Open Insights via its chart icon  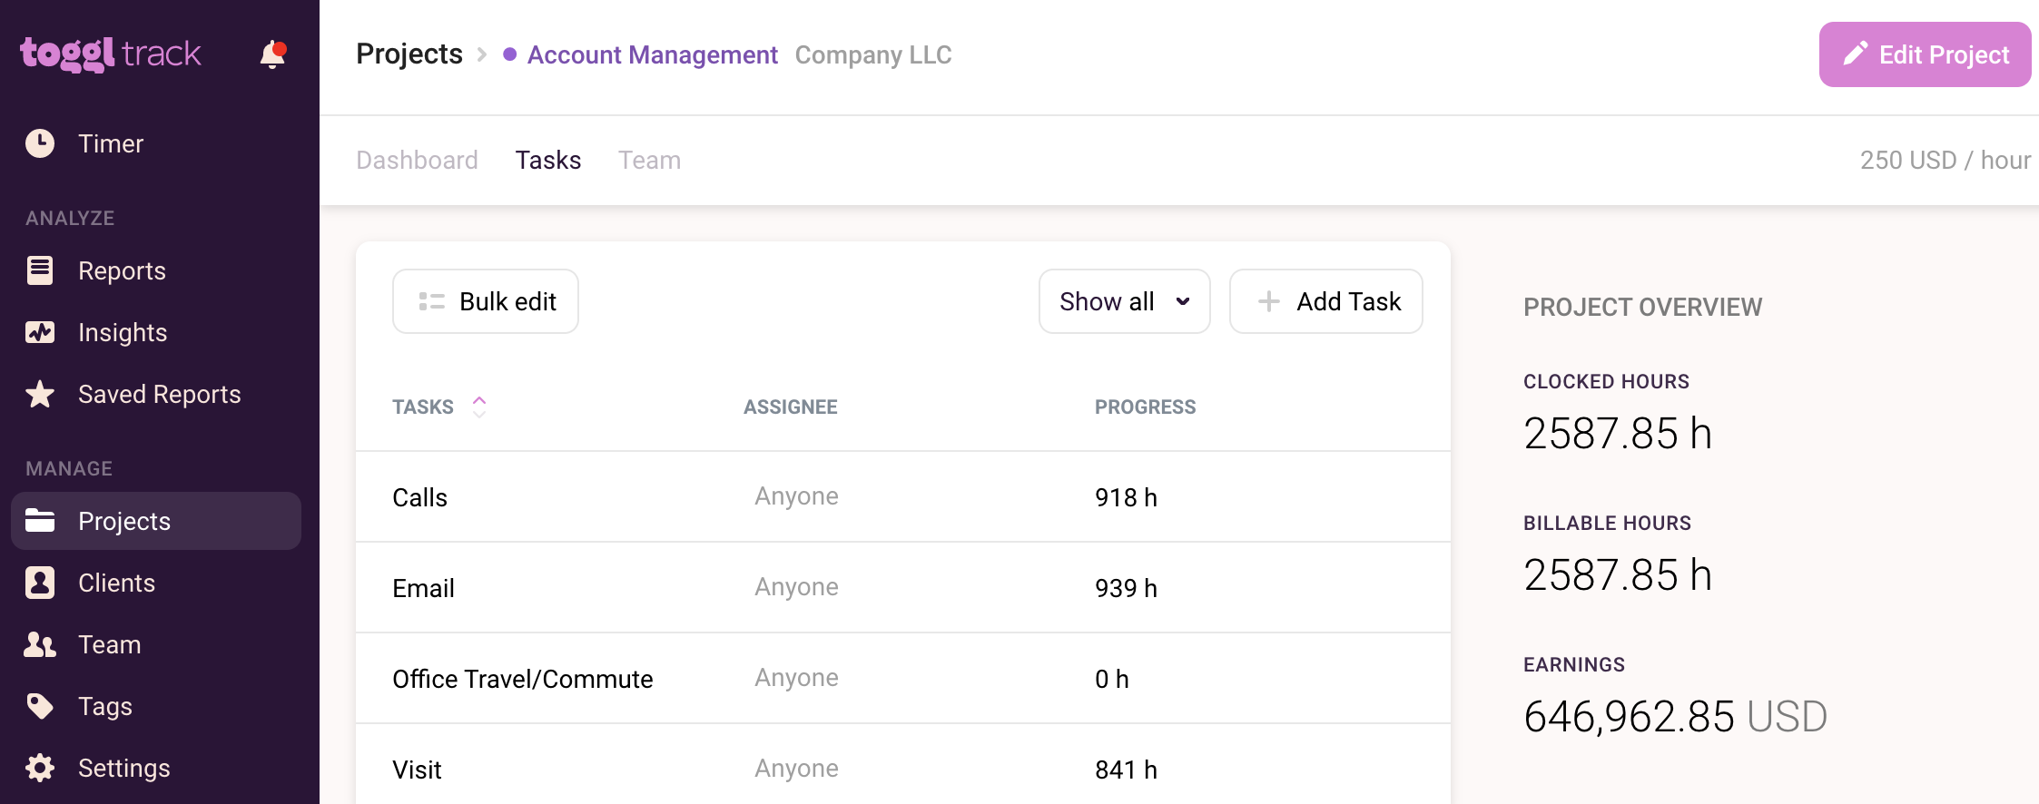coord(40,332)
